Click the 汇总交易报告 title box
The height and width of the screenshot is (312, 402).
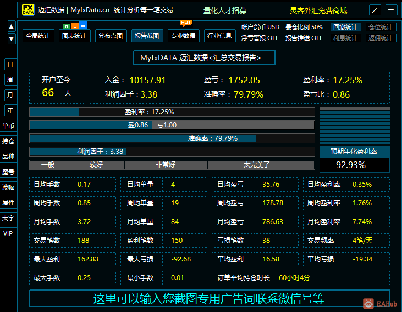[204, 58]
